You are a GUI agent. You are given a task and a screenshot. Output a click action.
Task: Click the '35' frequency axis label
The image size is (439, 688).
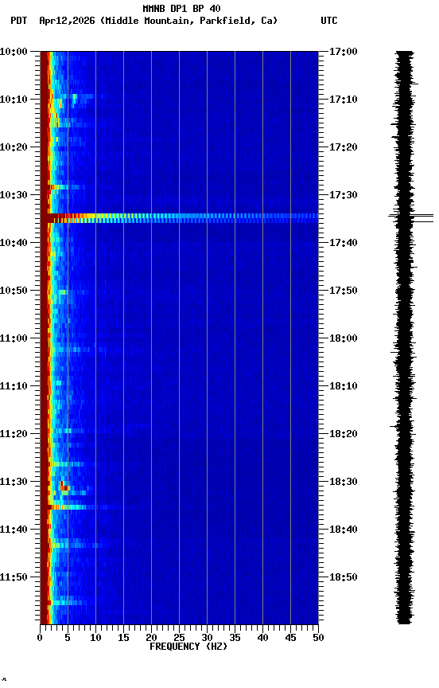tap(235, 638)
